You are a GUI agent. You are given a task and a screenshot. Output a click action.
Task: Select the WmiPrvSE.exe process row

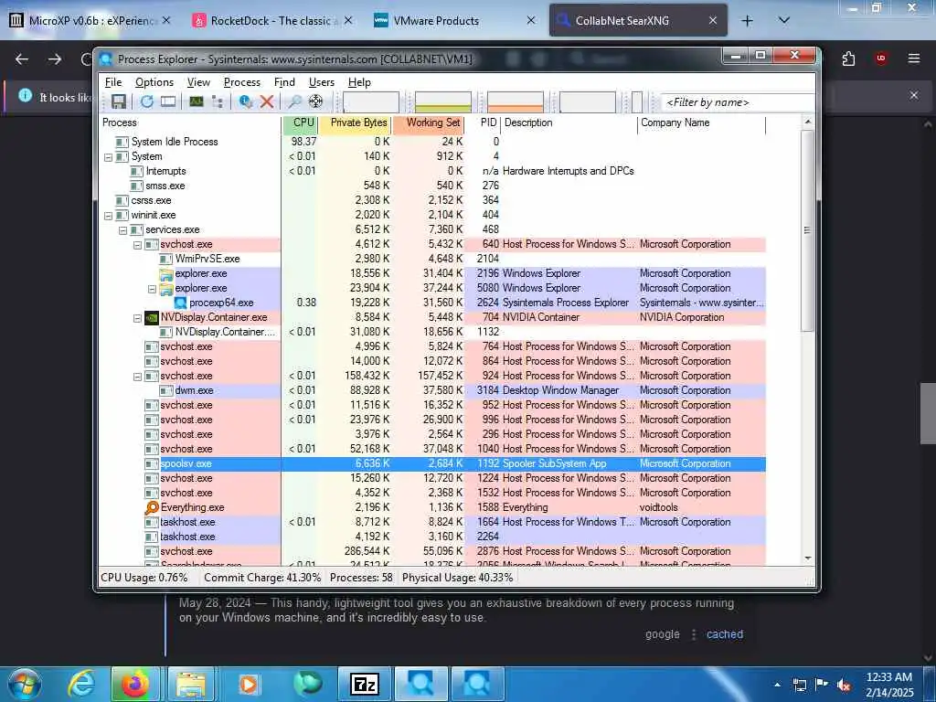[x=432, y=259]
